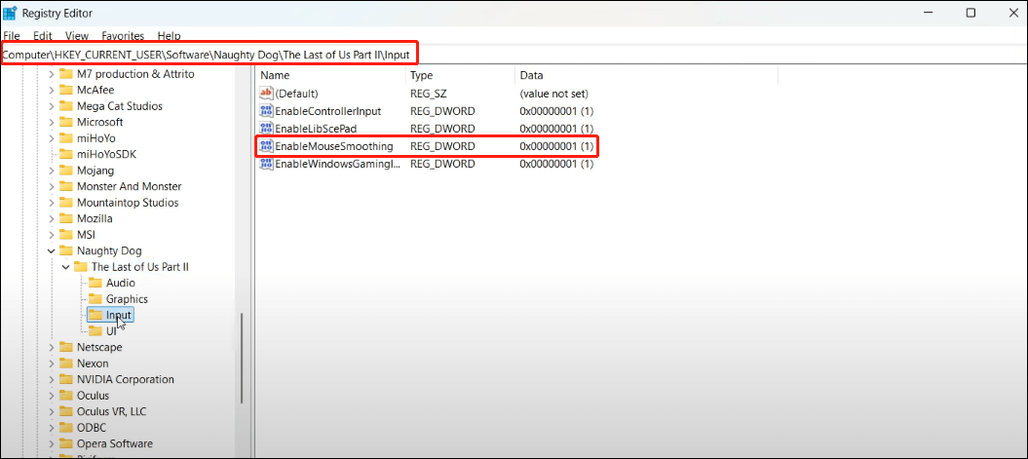Click the Mojang folder icon
This screenshot has width=1028, height=459.
point(65,171)
